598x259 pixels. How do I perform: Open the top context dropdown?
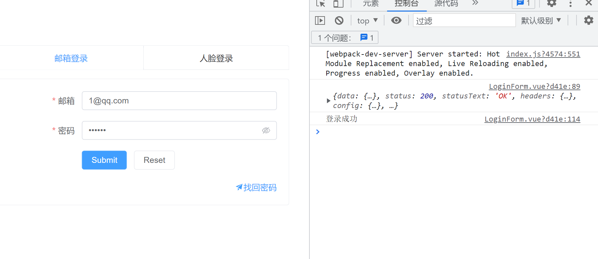(x=367, y=21)
